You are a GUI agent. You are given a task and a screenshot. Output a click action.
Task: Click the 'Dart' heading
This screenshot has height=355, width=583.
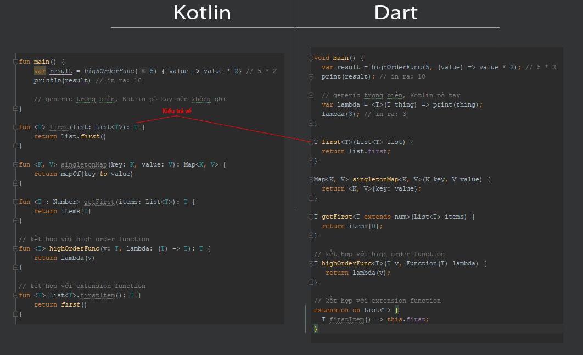(x=396, y=13)
